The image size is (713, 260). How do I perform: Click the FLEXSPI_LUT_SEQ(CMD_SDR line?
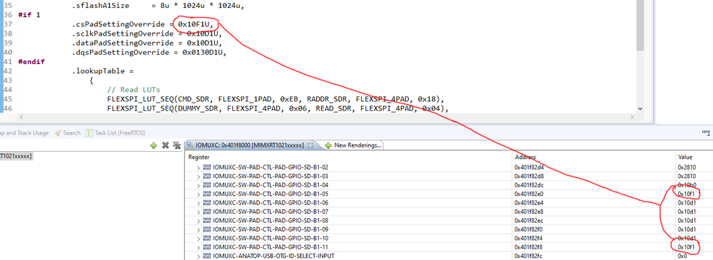275,99
